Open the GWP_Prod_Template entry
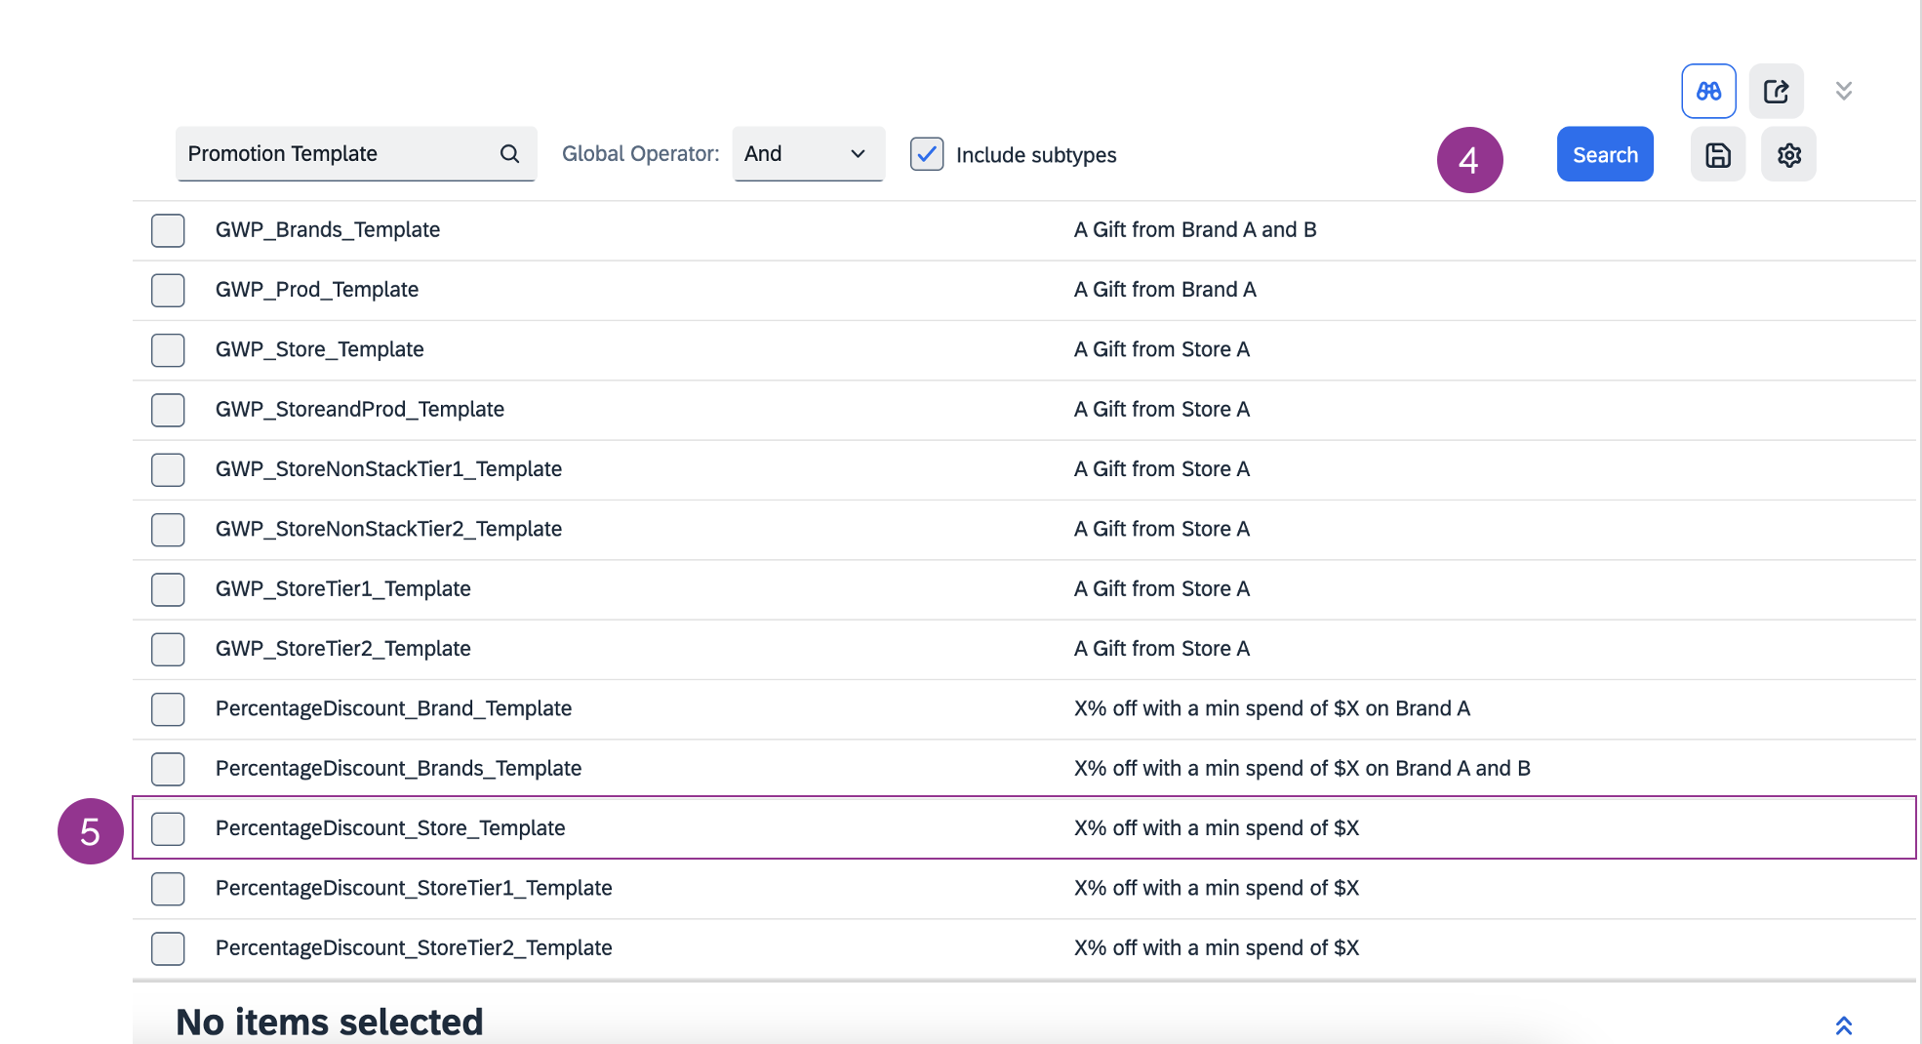 coord(316,290)
